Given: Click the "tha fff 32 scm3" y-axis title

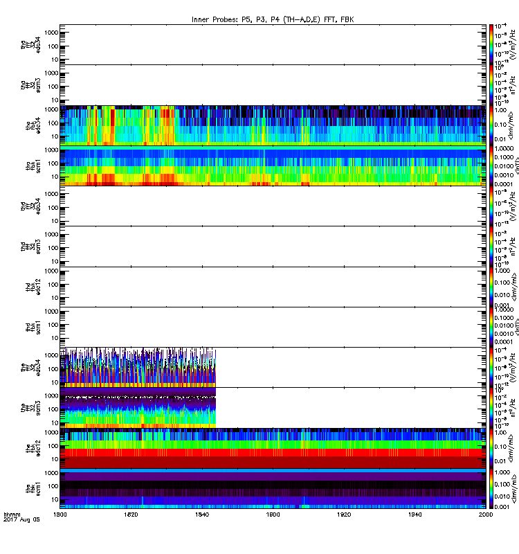Looking at the screenshot, I should tap(30, 85).
